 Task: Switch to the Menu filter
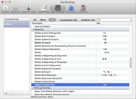click(x=43, y=20)
